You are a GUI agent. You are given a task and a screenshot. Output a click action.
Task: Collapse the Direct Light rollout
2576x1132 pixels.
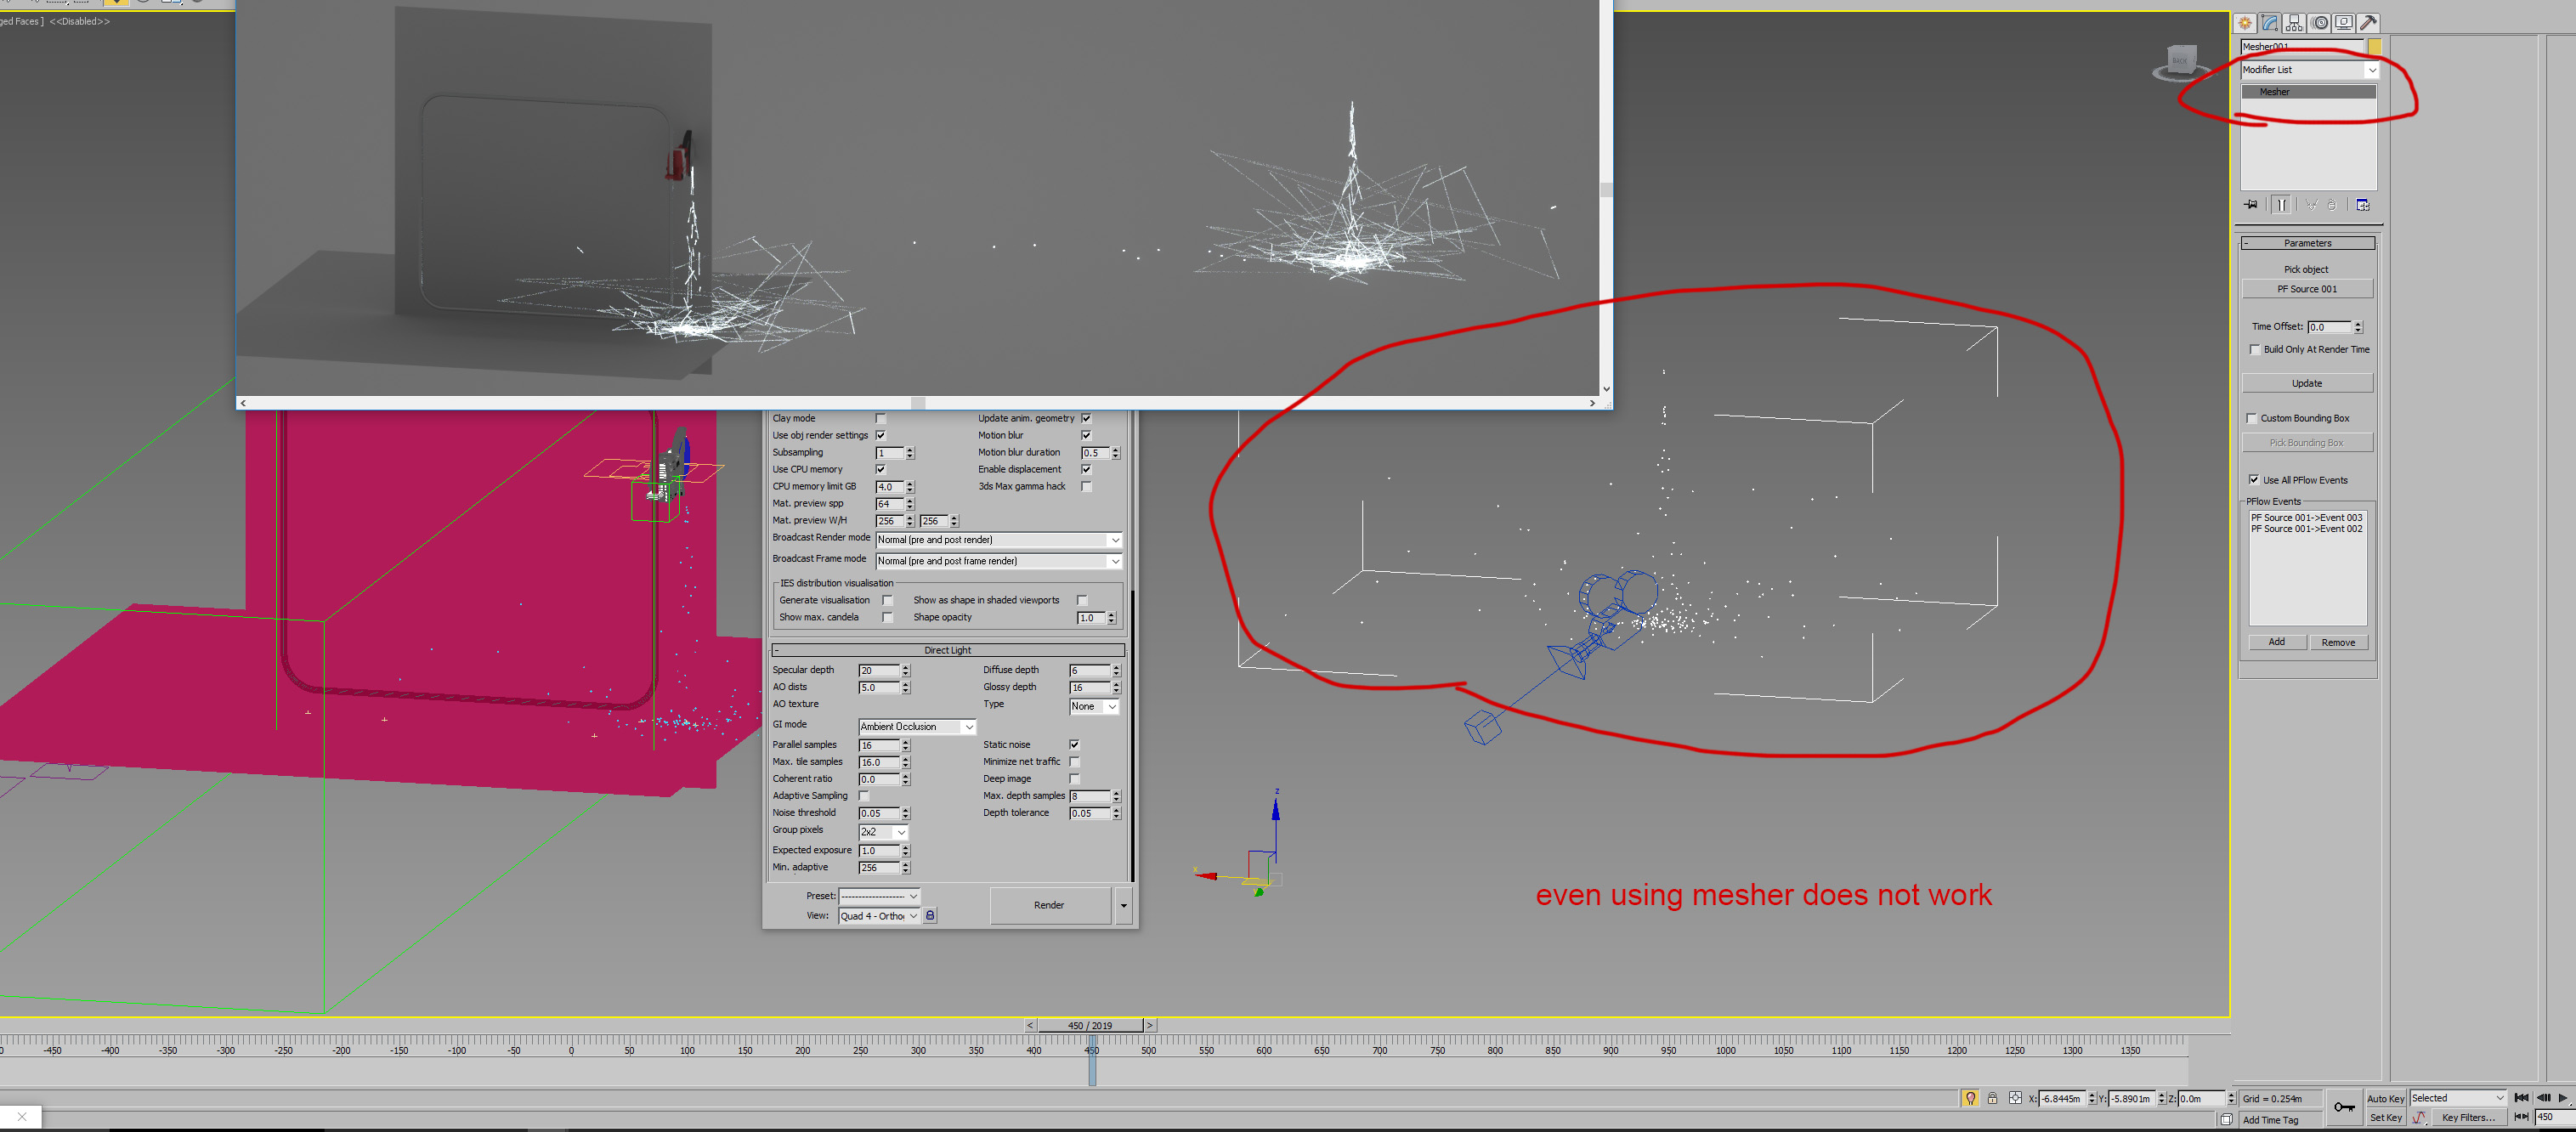tap(947, 650)
